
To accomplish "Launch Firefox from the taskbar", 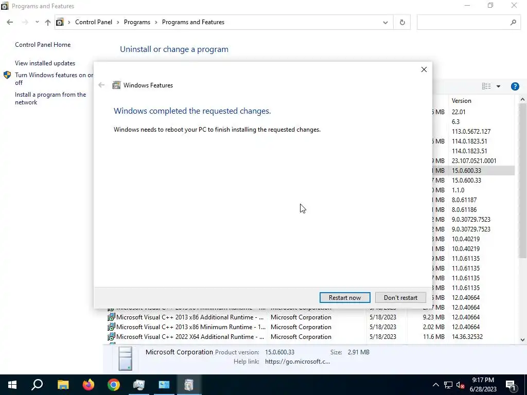I will click(x=89, y=385).
